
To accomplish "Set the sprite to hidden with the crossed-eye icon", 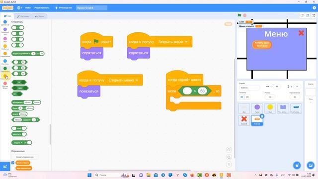I will click(x=247, y=97).
